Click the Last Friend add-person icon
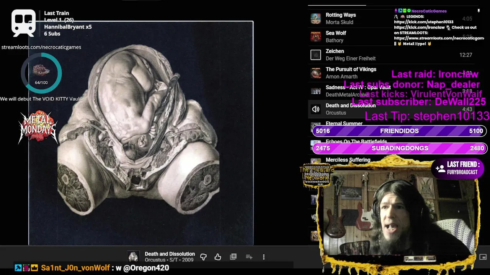490x275 pixels. [x=440, y=168]
